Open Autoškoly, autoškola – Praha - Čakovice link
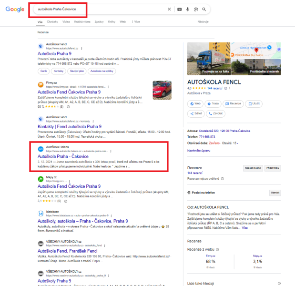Screen dimensions: 295x286 83,221
